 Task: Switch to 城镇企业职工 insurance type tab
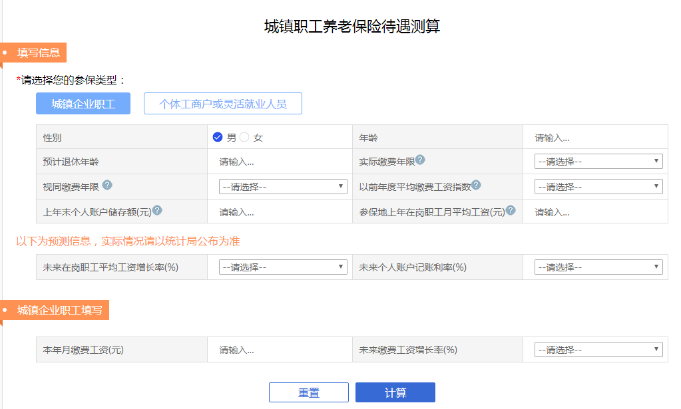[83, 104]
